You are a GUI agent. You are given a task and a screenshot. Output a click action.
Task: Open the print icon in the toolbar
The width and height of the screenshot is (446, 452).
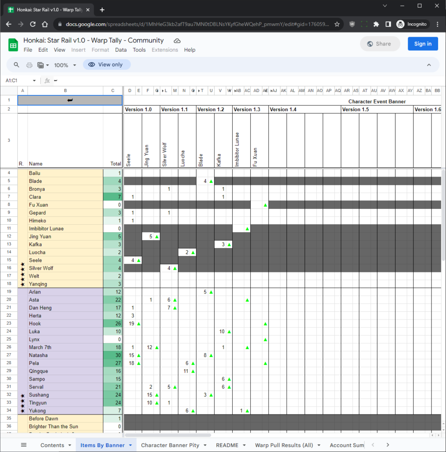29,64
